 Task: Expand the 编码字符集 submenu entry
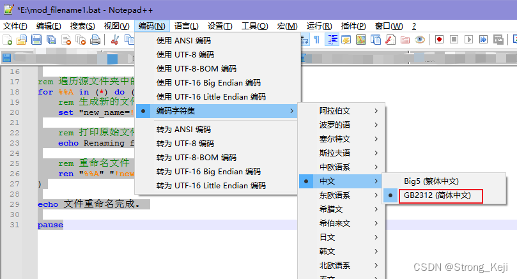pos(218,111)
